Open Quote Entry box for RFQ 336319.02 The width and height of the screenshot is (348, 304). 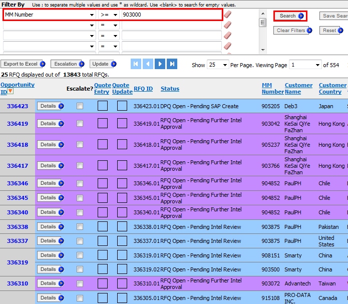pyautogui.click(x=103, y=269)
